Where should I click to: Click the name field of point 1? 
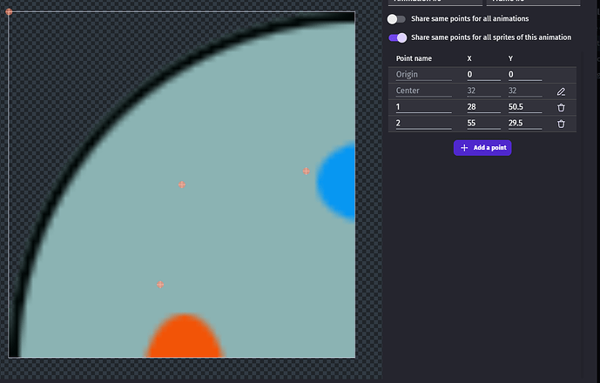(423, 107)
